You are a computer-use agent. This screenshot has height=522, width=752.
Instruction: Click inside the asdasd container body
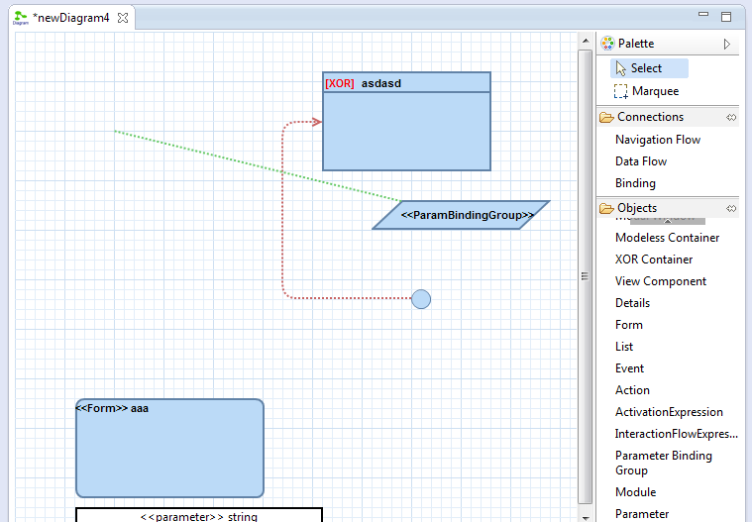(x=406, y=132)
